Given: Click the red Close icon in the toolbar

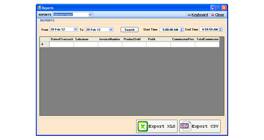Looking at the screenshot, I should pyautogui.click(x=213, y=15).
